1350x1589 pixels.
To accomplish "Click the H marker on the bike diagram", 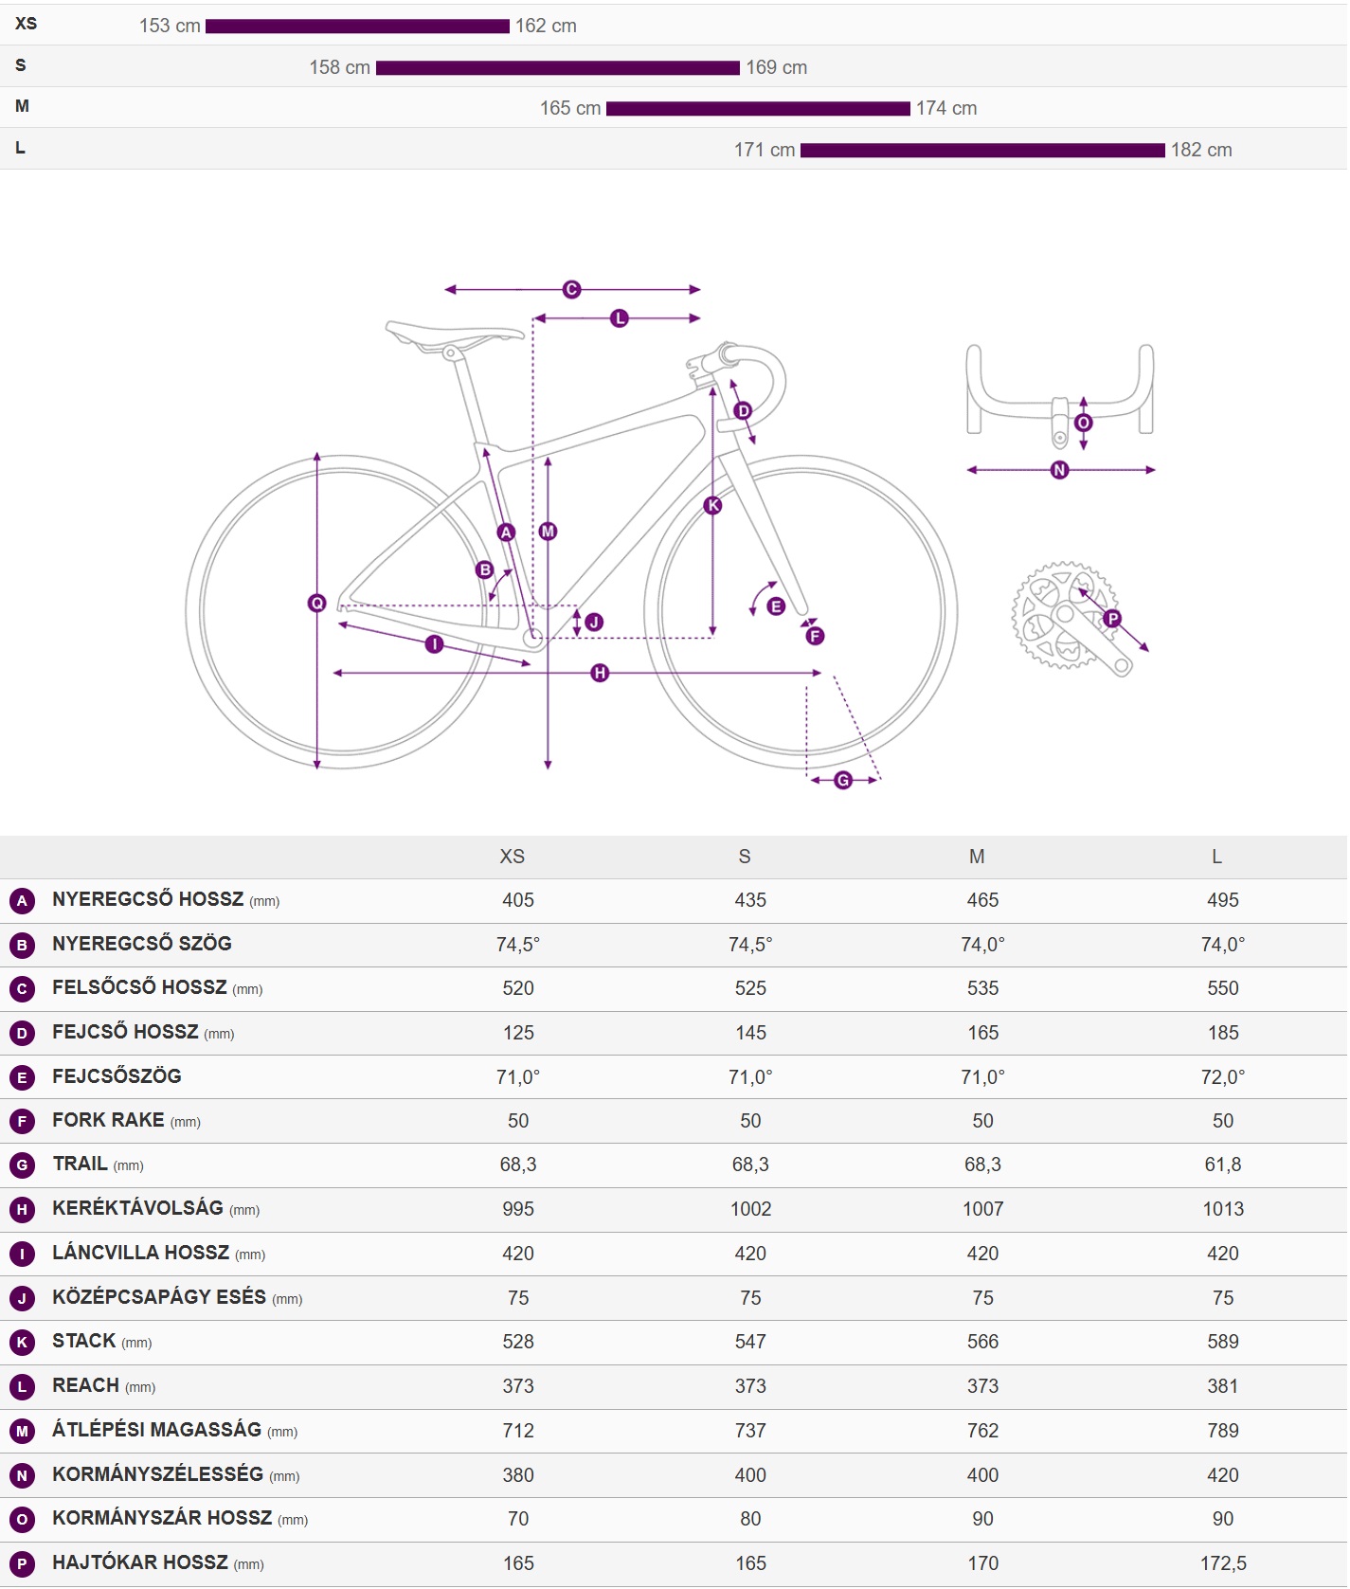I will 600,673.
